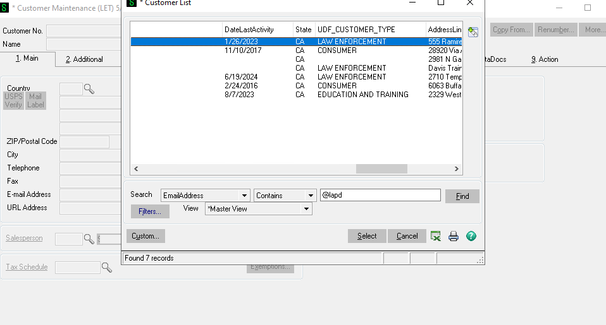Click the Country lookup magnifier icon
Screen dimensions: 606x325
(89, 89)
